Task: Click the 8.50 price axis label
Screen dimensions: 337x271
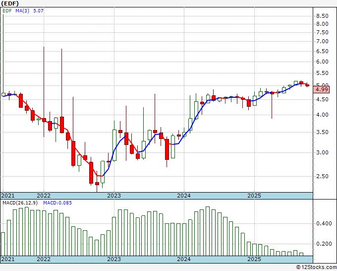Action: pos(322,16)
